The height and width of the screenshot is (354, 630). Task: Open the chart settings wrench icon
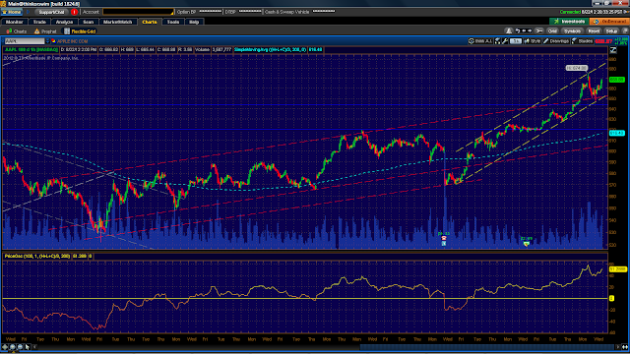pos(505,41)
